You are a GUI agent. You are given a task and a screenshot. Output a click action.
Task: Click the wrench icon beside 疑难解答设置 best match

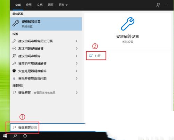click(16, 23)
